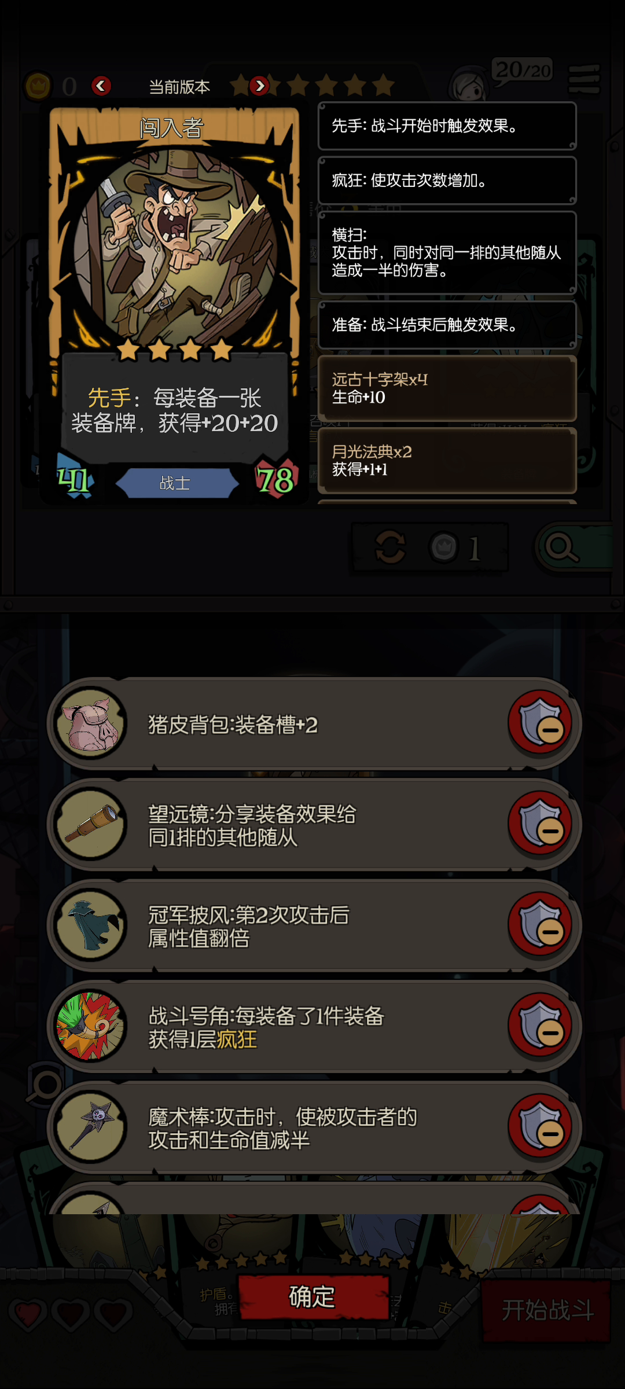Viewport: 625px width, 1389px height.
Task: Unequip the 猪皮背包 with its shield-minus button
Action: pos(541,722)
